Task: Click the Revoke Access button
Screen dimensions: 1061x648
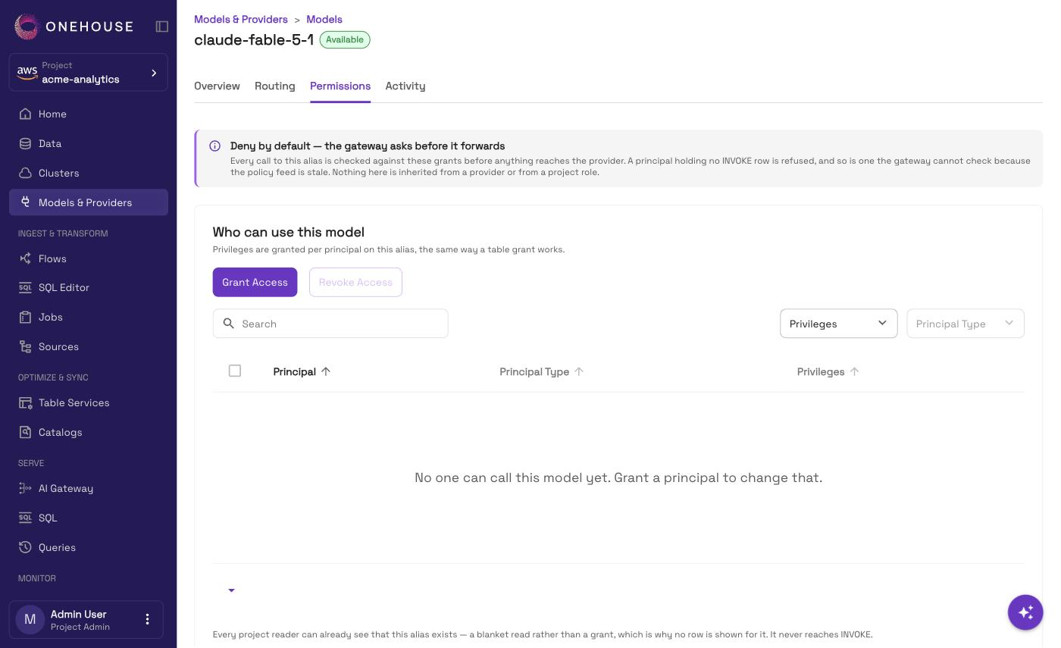Action: pyautogui.click(x=355, y=282)
